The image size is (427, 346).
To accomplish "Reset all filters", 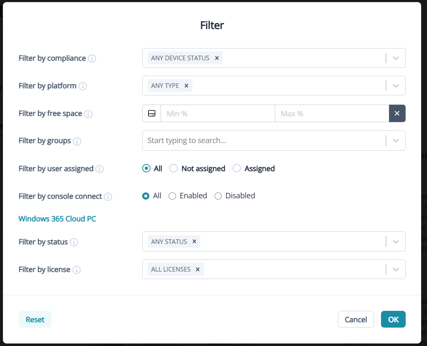I will (35, 319).
